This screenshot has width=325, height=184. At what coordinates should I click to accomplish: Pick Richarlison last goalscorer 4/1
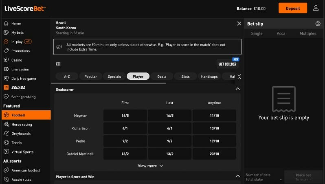[x=169, y=128]
